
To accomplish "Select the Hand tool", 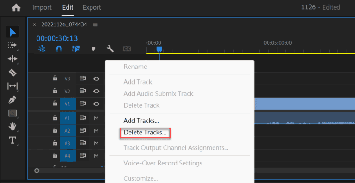I will coord(12,127).
